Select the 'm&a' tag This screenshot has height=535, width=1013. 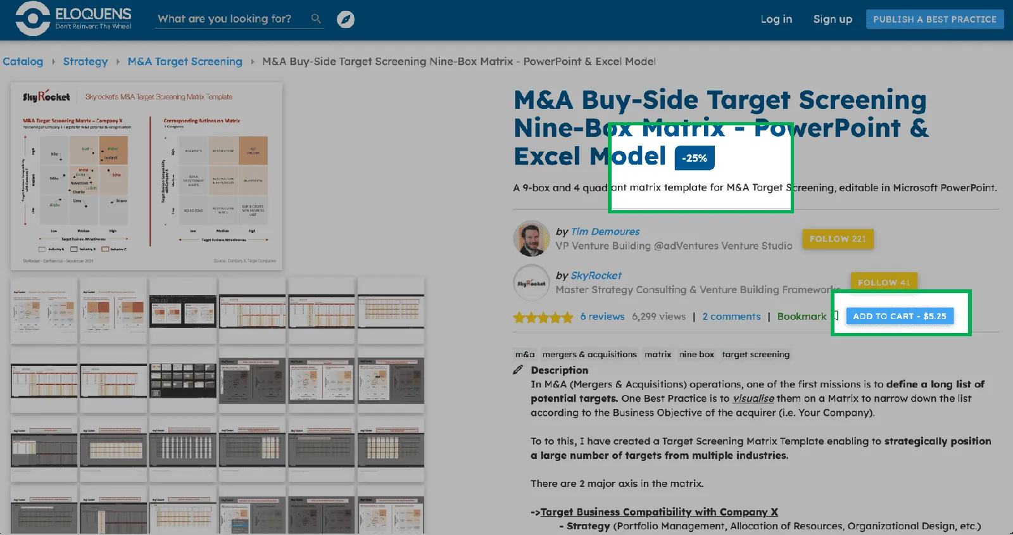coord(525,355)
